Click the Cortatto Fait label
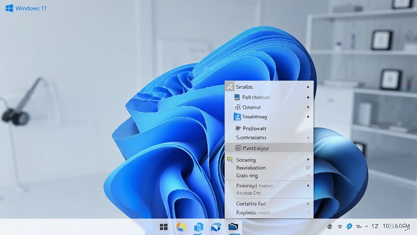The width and height of the screenshot is (417, 235). click(x=251, y=204)
